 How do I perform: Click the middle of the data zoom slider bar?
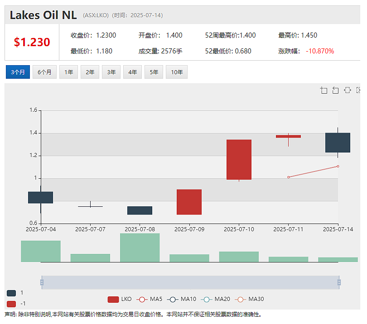(x=190, y=282)
